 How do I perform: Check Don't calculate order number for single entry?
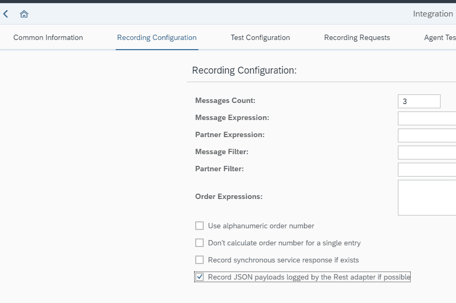pyautogui.click(x=199, y=243)
